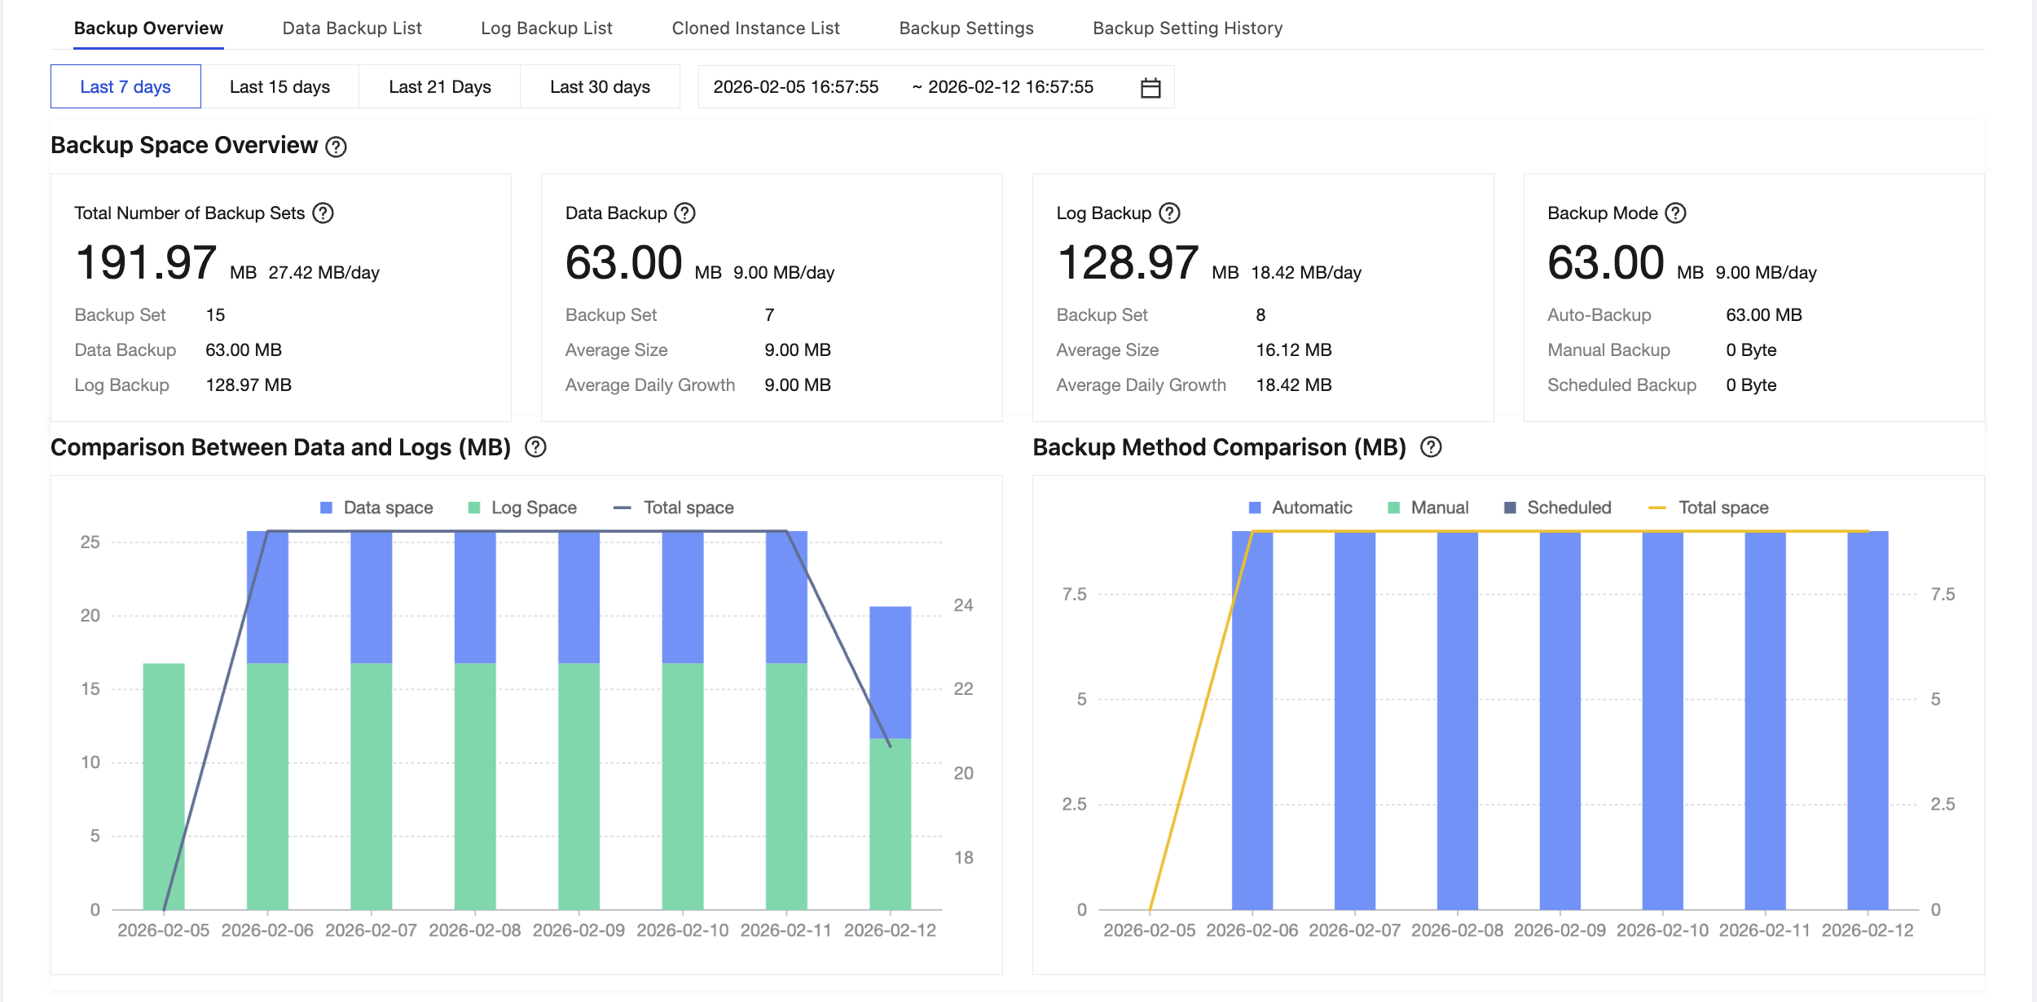
Task: Open the Backup Settings tab
Action: [x=966, y=29]
